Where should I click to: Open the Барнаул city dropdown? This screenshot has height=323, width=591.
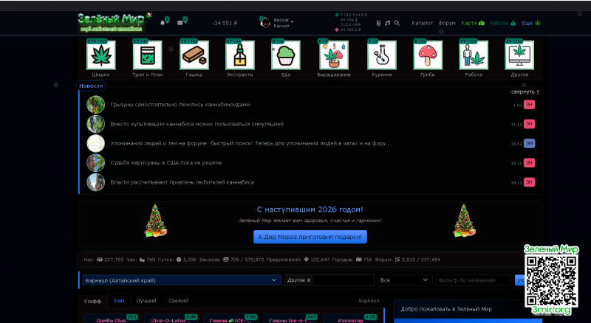pyautogui.click(x=180, y=280)
